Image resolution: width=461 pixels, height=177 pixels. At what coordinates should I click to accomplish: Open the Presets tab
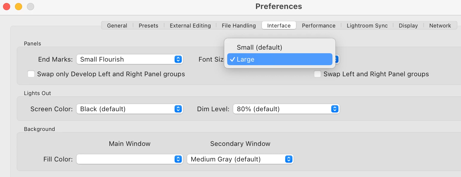148,26
